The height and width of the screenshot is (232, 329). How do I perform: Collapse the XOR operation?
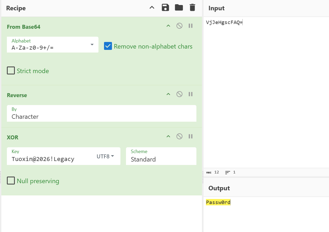(168, 136)
